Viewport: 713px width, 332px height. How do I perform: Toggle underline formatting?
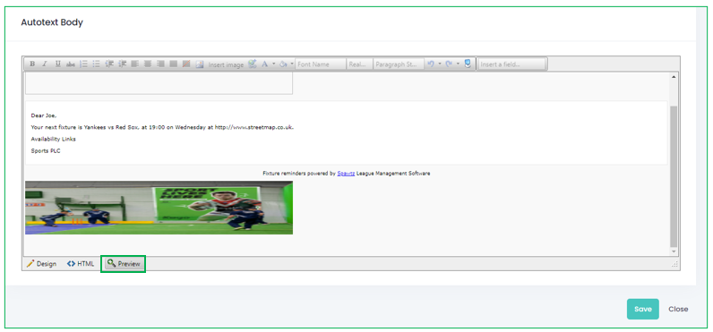coord(57,64)
